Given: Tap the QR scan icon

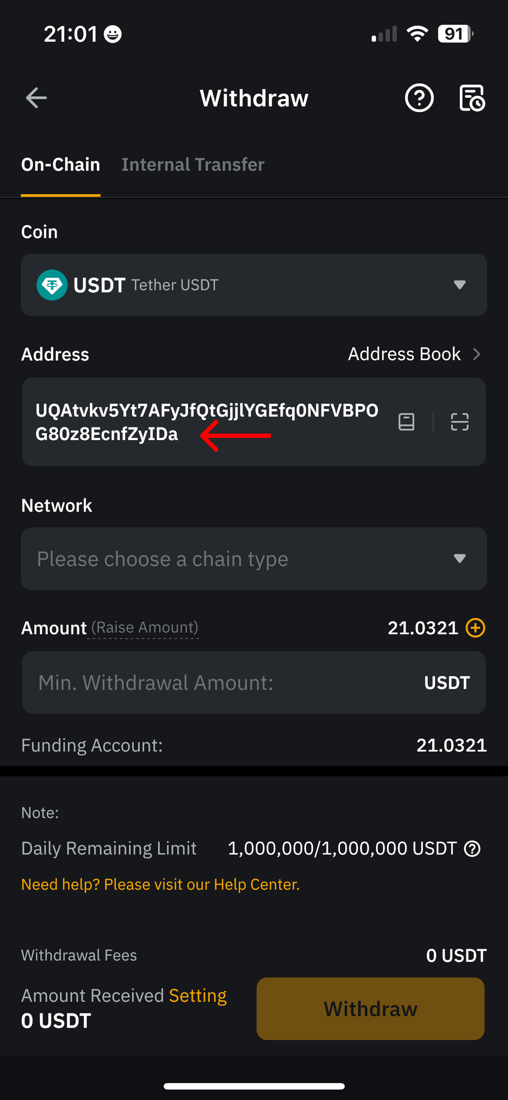Looking at the screenshot, I should 459,422.
